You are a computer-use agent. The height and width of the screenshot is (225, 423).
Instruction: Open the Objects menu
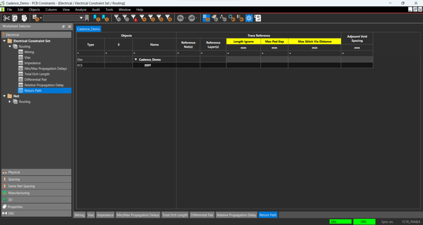pos(34,10)
